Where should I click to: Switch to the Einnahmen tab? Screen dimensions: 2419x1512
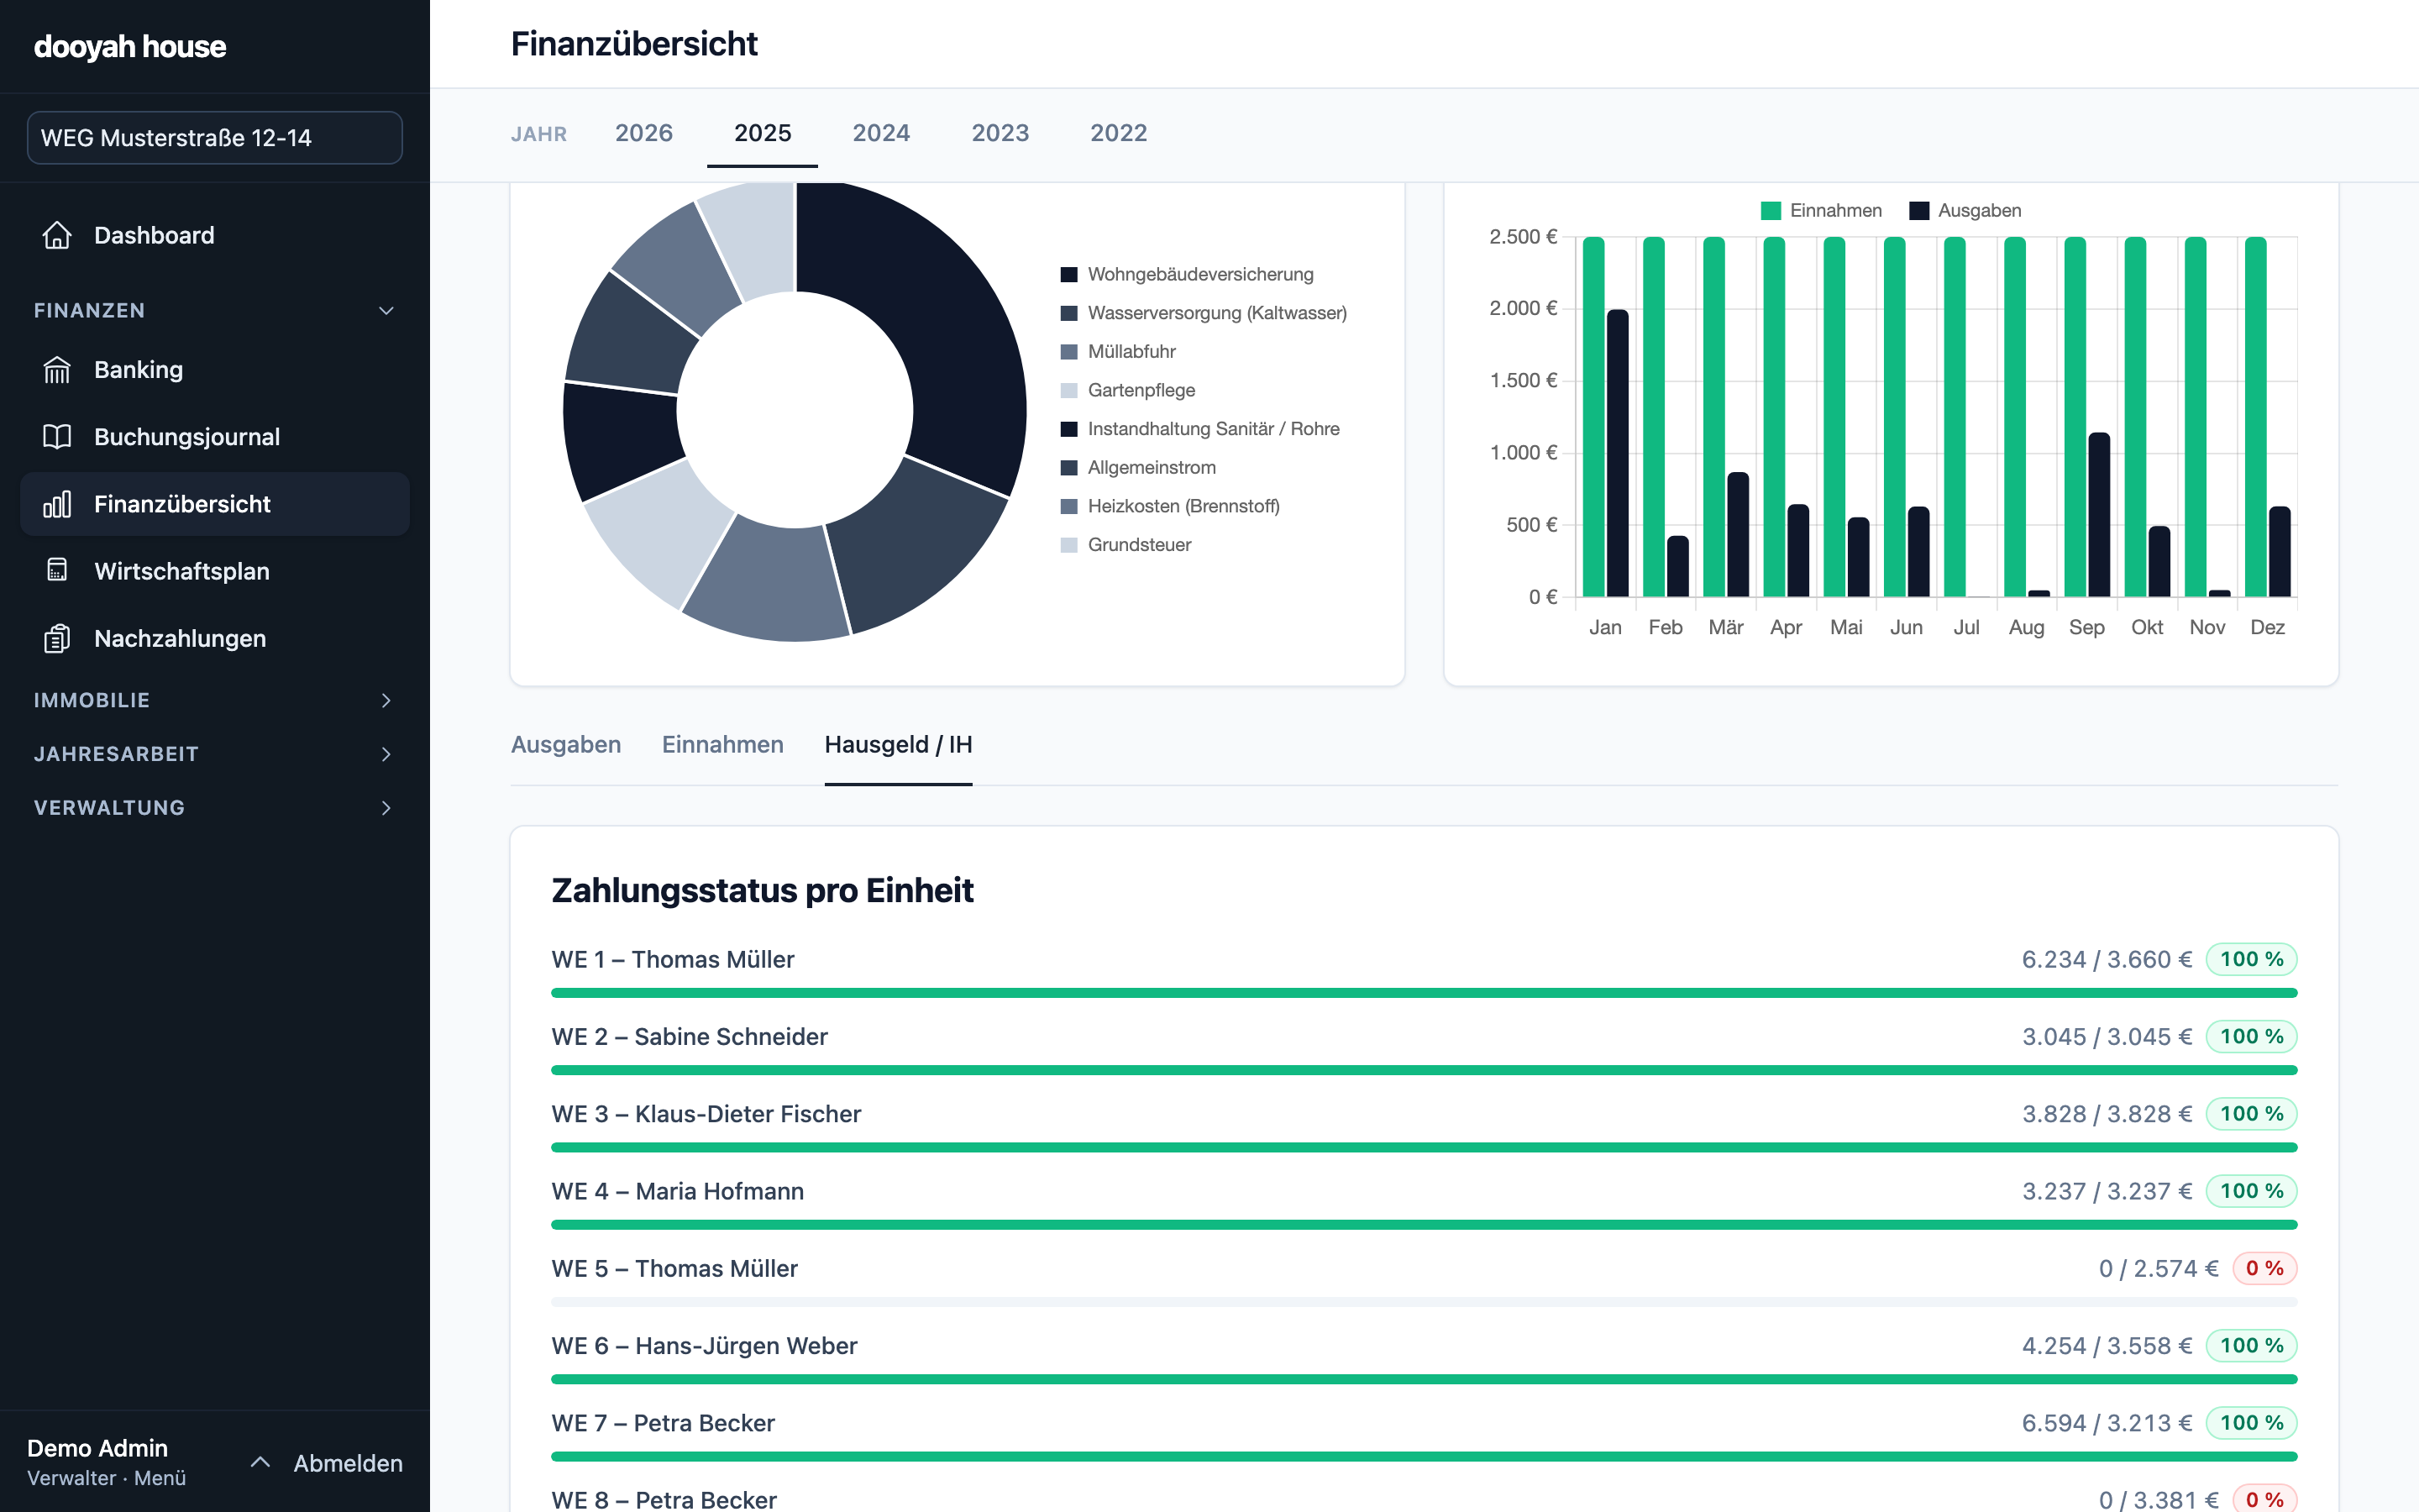tap(722, 745)
